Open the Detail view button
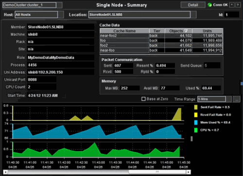The image size is (243, 176). 193,5
